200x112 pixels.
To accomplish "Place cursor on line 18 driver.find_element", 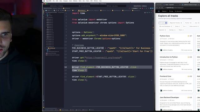I will pos(105,67).
